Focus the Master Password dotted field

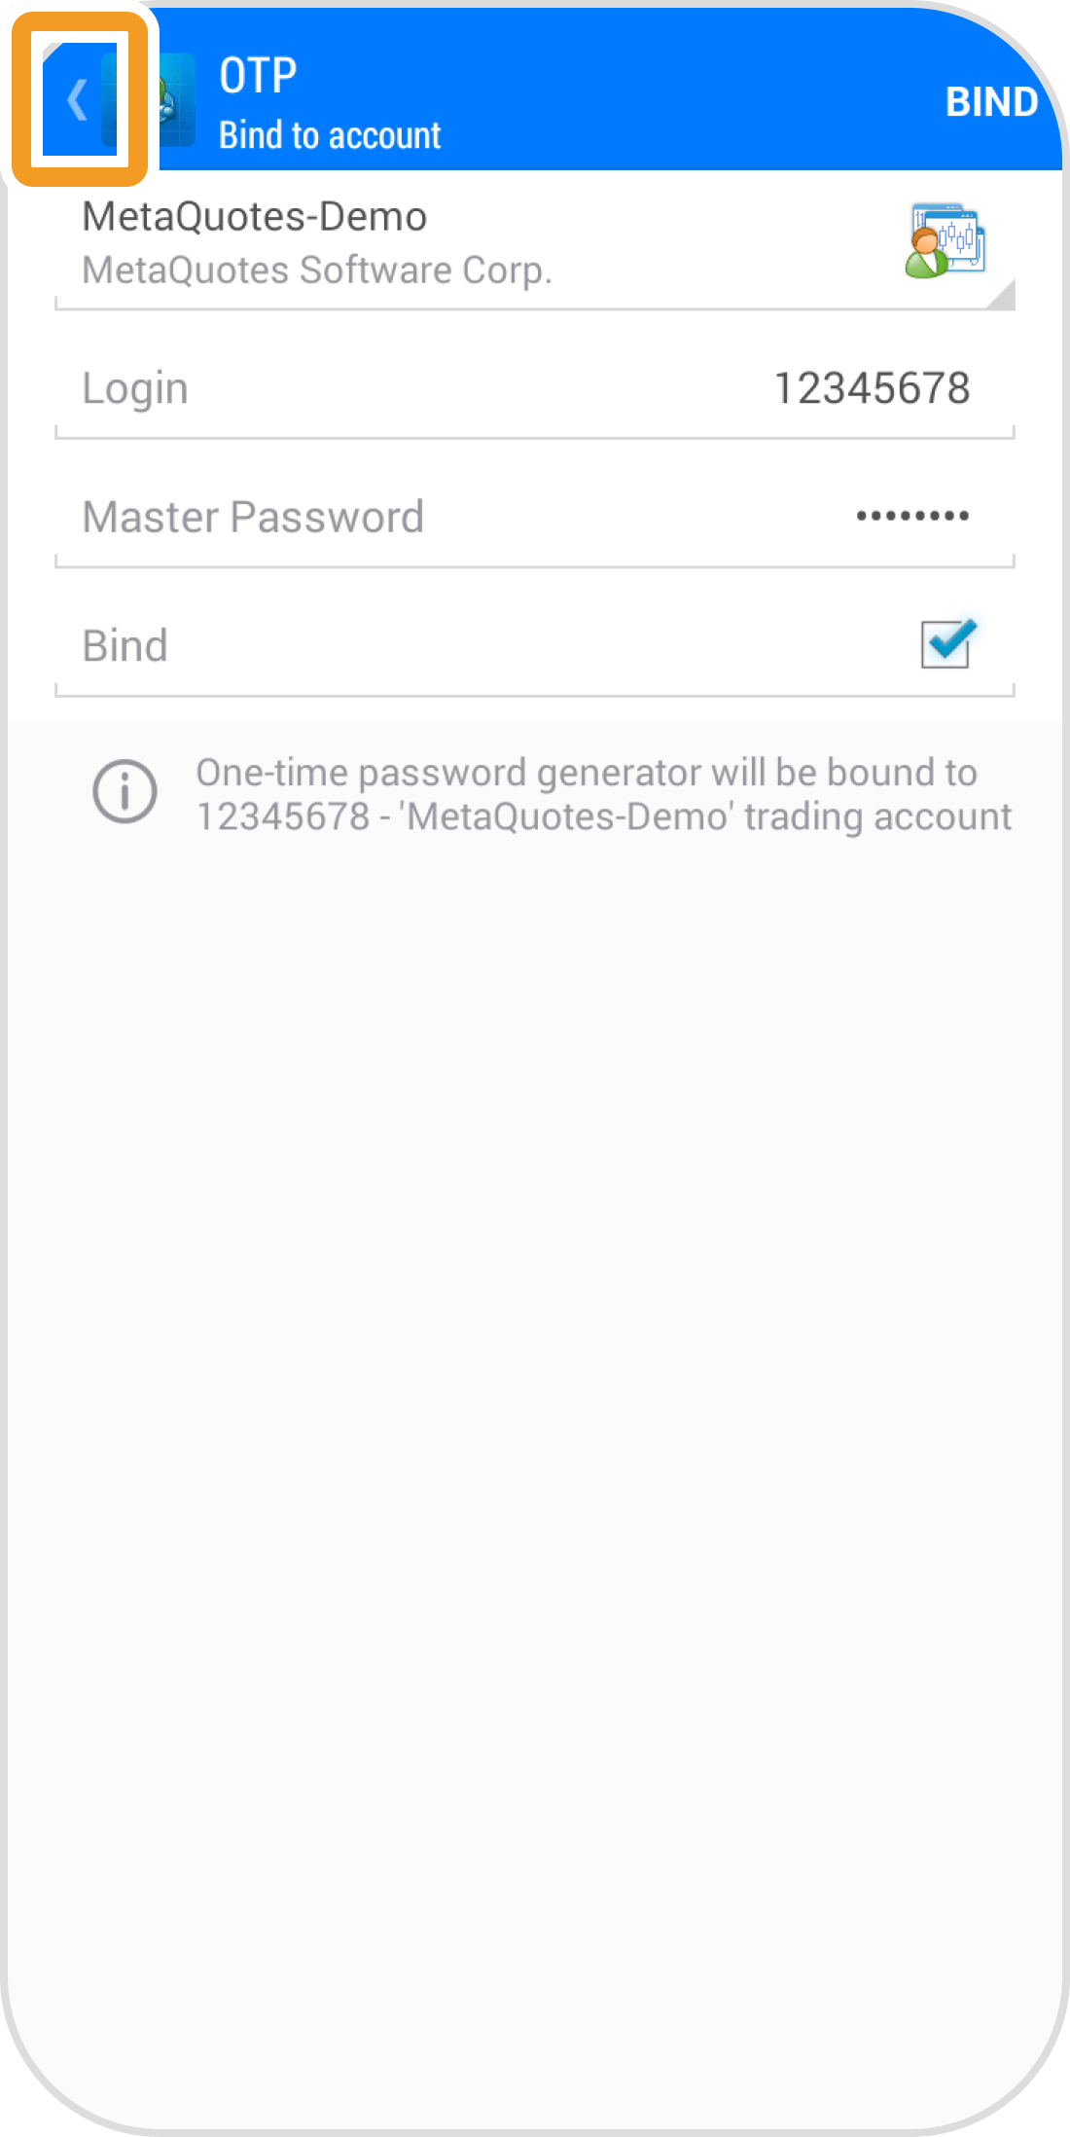click(911, 516)
